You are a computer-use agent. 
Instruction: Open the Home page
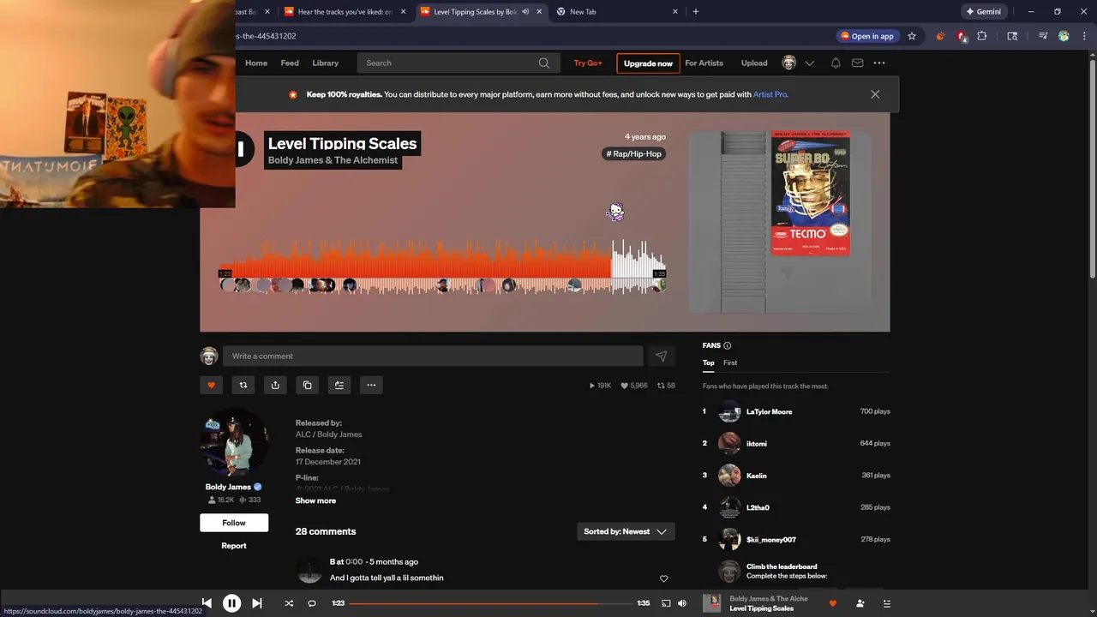point(256,63)
